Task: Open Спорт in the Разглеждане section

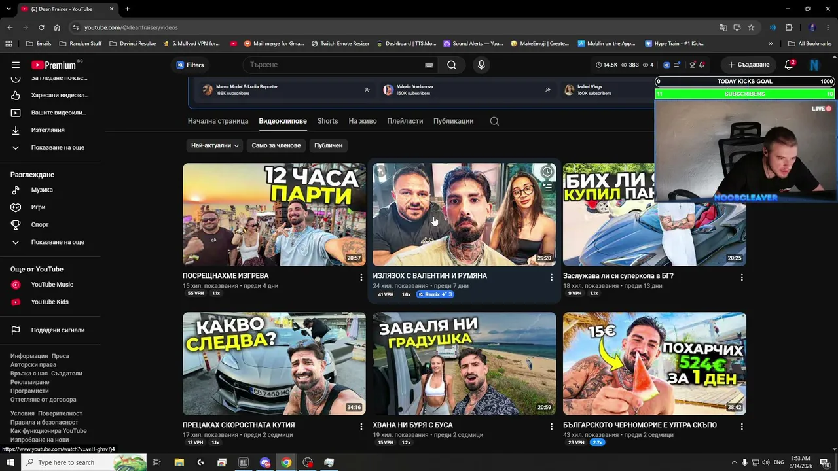Action: click(50, 225)
